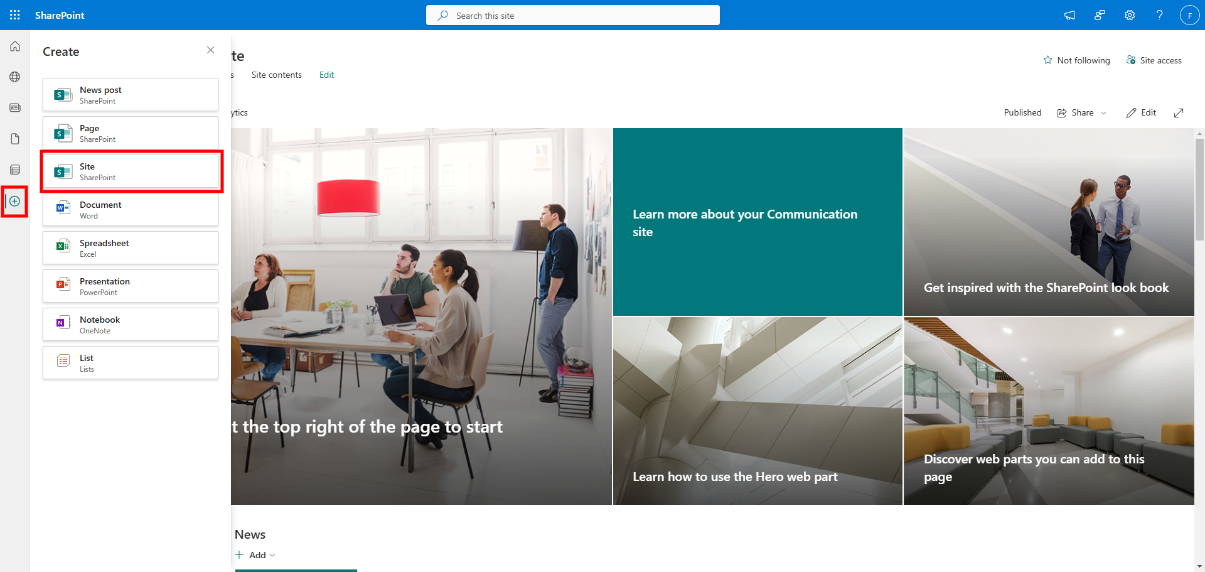Open My sites globe icon
1205x572 pixels.
(15, 77)
